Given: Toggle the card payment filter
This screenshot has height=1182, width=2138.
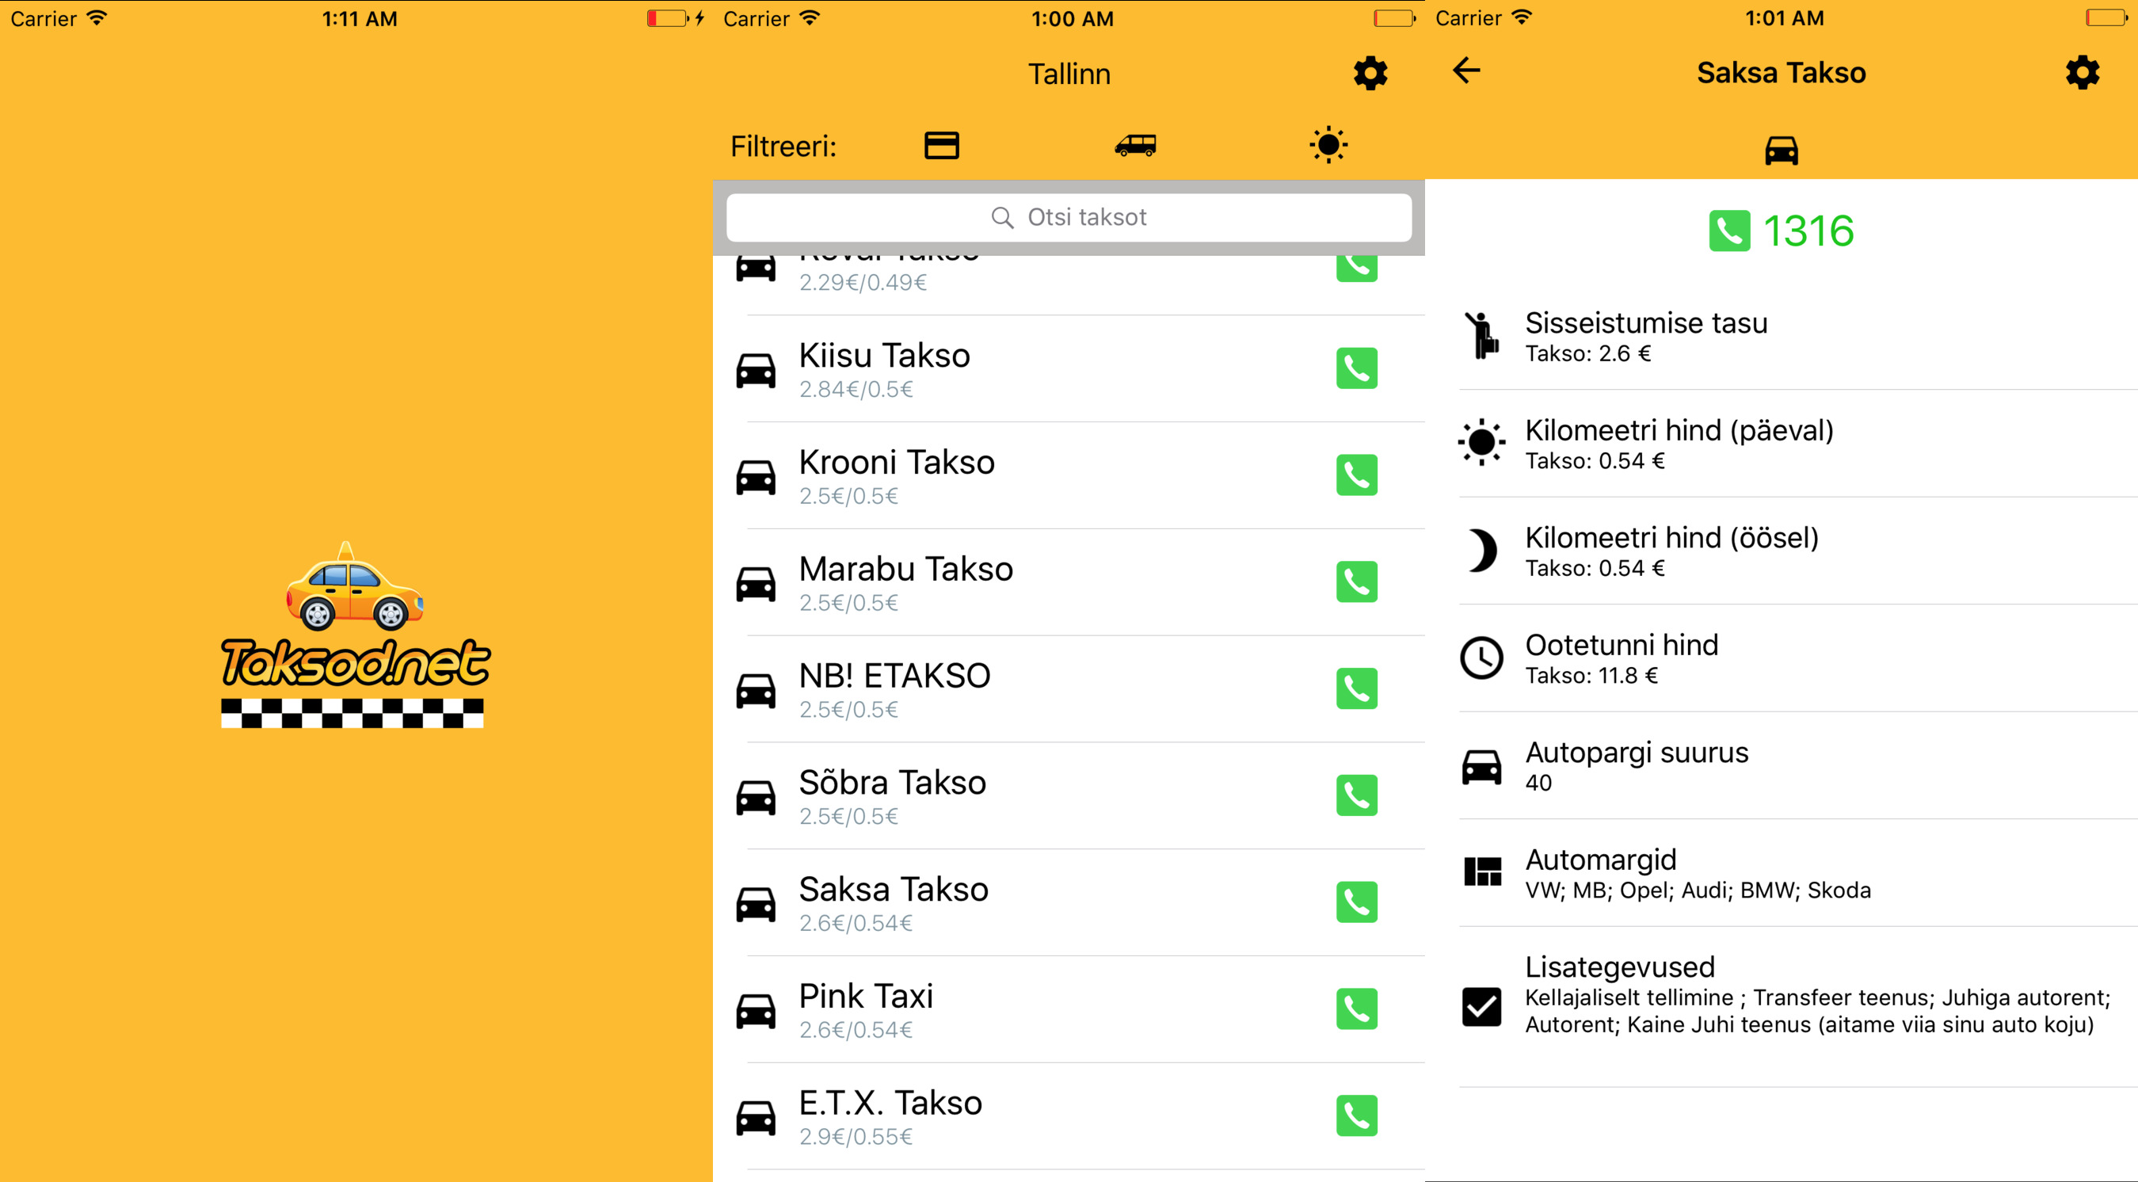Looking at the screenshot, I should click(941, 145).
